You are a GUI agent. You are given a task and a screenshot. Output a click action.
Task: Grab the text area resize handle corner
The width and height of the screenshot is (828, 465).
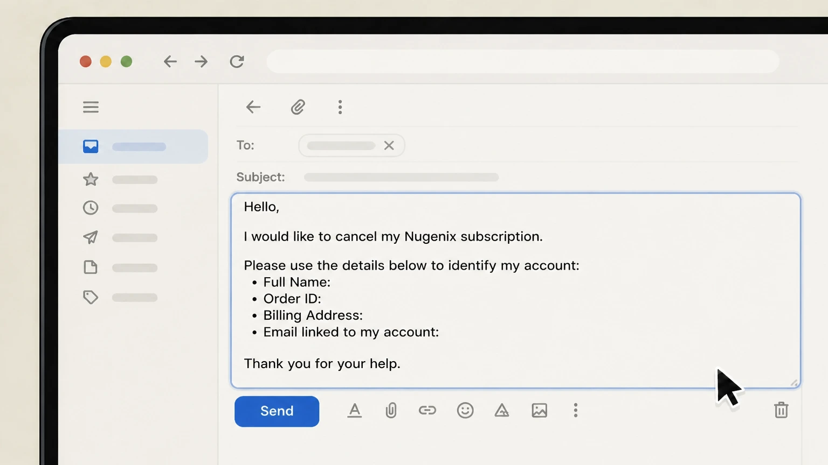(794, 383)
